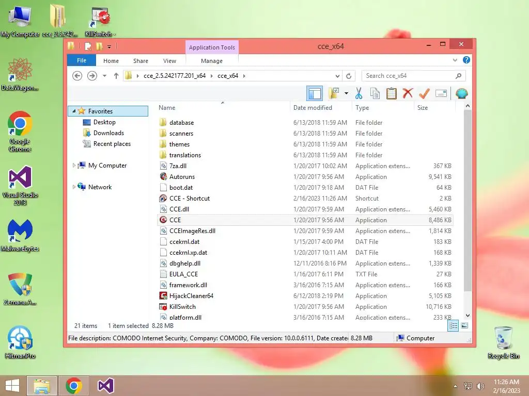This screenshot has height=396, width=529.
Task: Select the HijackCleaner64 application
Action: [x=191, y=295]
